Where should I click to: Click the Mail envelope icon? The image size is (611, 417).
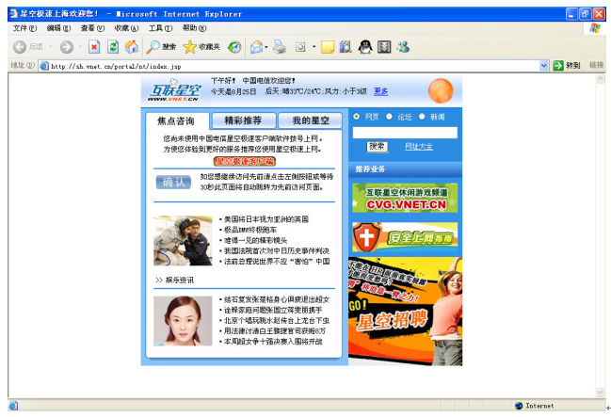coord(256,47)
